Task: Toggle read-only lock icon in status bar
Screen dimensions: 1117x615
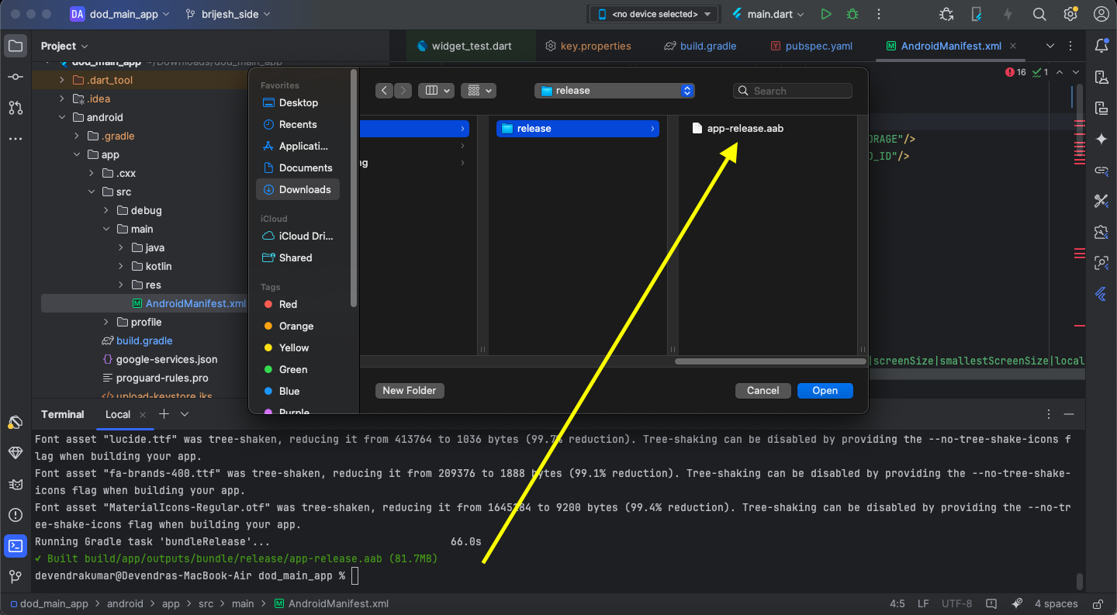Action: (1097, 603)
